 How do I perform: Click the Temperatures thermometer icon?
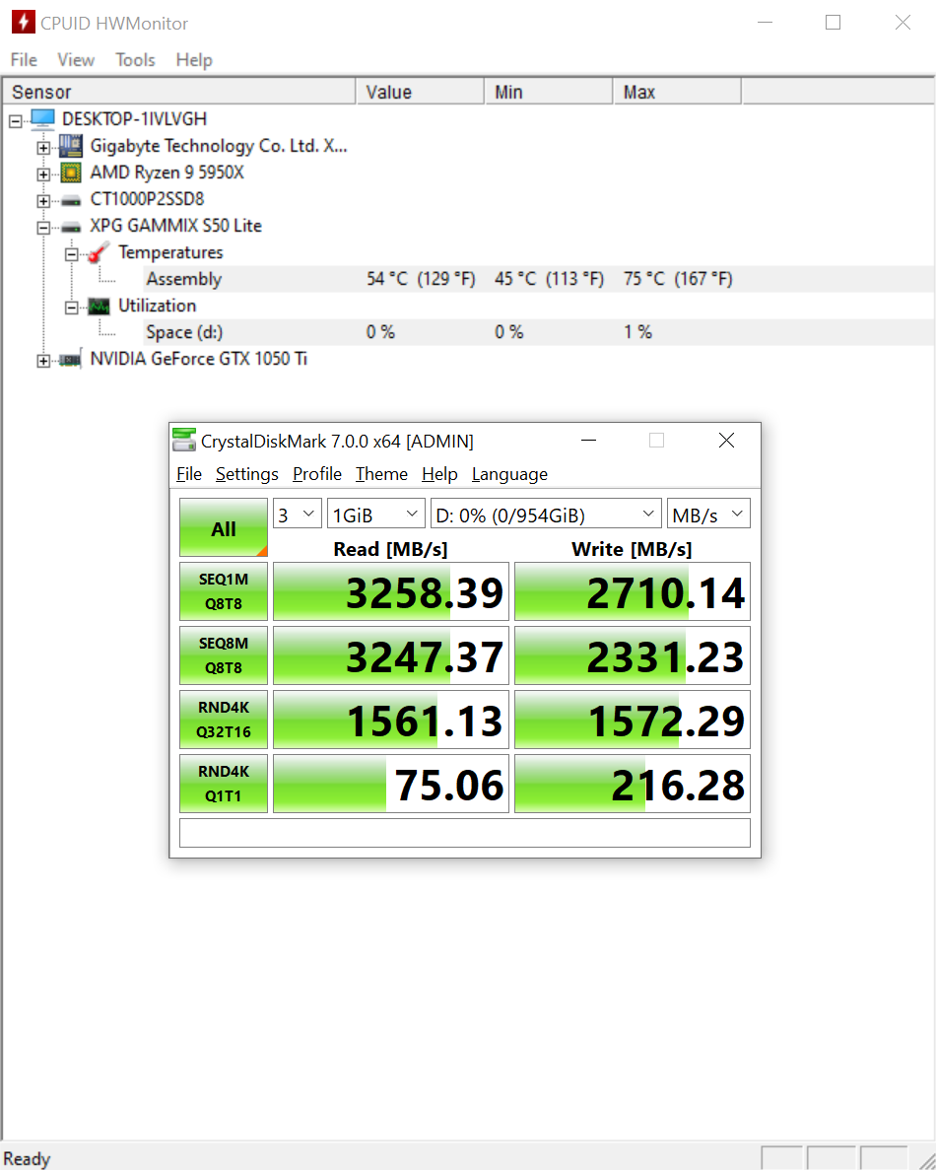click(99, 253)
